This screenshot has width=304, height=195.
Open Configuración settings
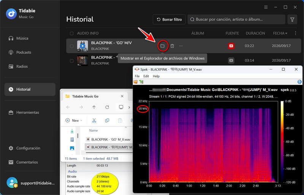pos(24,148)
